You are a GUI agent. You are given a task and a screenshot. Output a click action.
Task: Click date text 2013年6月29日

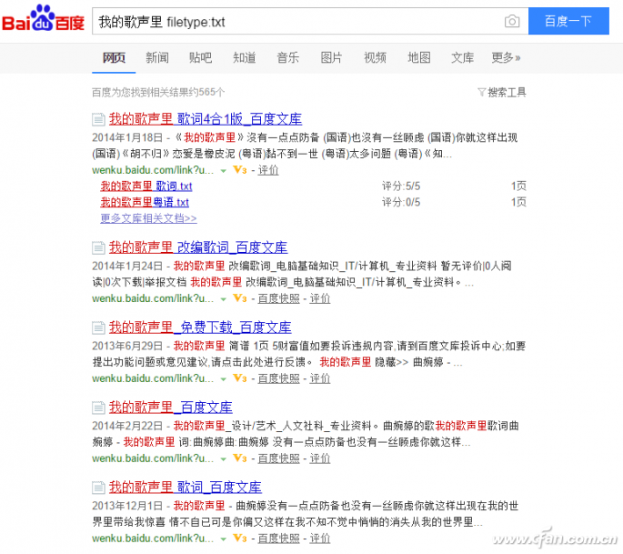(127, 347)
